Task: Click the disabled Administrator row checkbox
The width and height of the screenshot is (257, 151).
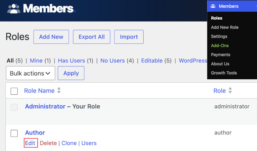Action: coord(14,107)
